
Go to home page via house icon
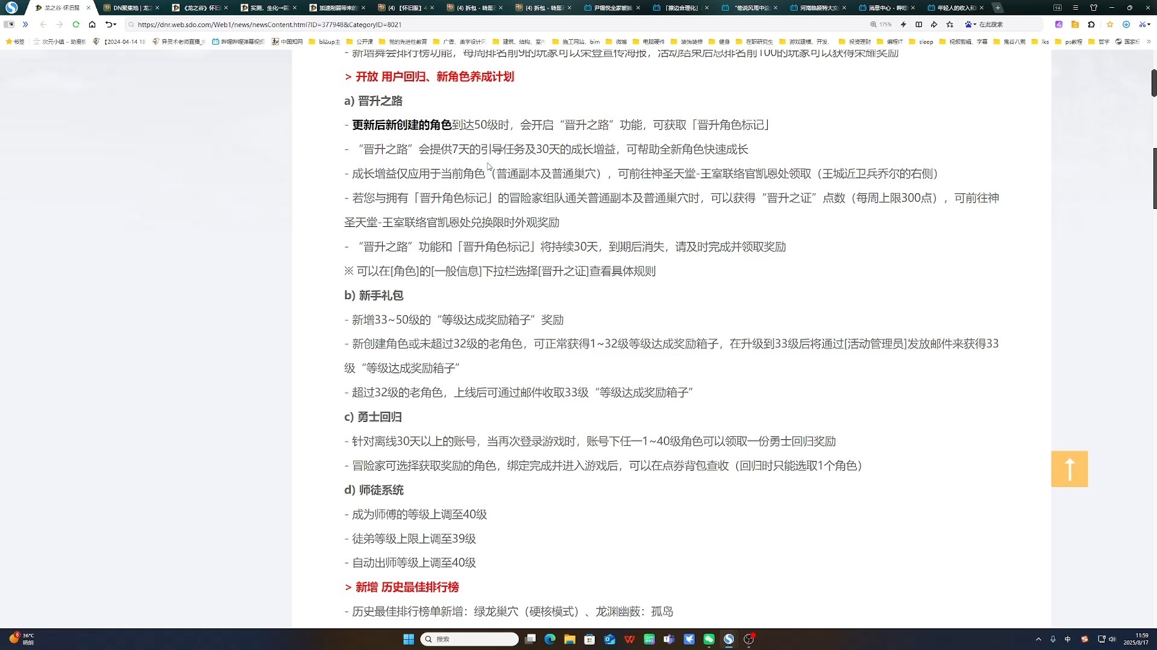click(92, 25)
